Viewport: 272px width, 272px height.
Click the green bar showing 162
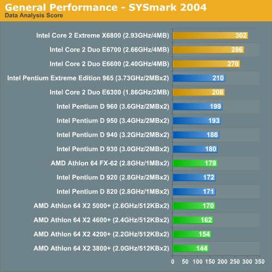pyautogui.click(x=193, y=220)
